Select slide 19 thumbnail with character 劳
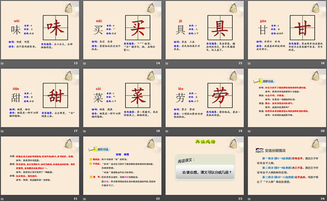Viewport: 327px width, 201px height. tap(205, 98)
